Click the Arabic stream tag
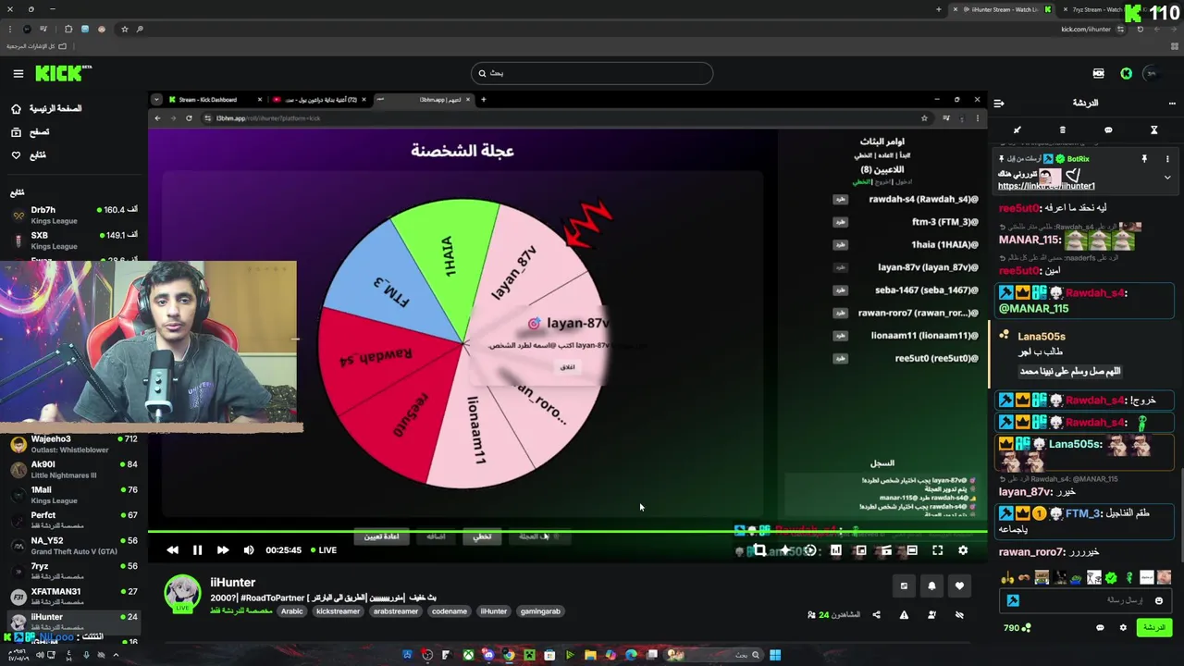 [x=292, y=611]
